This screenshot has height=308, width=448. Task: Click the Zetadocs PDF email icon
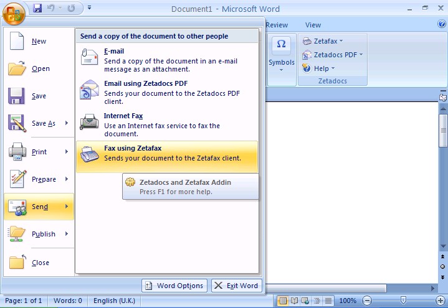(x=90, y=90)
